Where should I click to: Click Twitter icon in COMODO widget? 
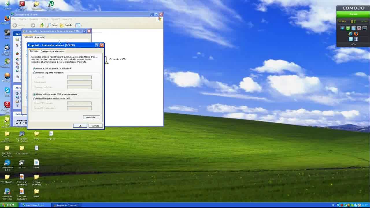pos(351,39)
